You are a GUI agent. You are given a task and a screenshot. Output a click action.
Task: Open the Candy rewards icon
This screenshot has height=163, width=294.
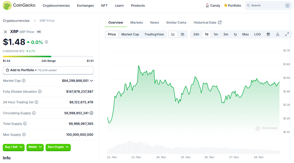(x=207, y=5)
